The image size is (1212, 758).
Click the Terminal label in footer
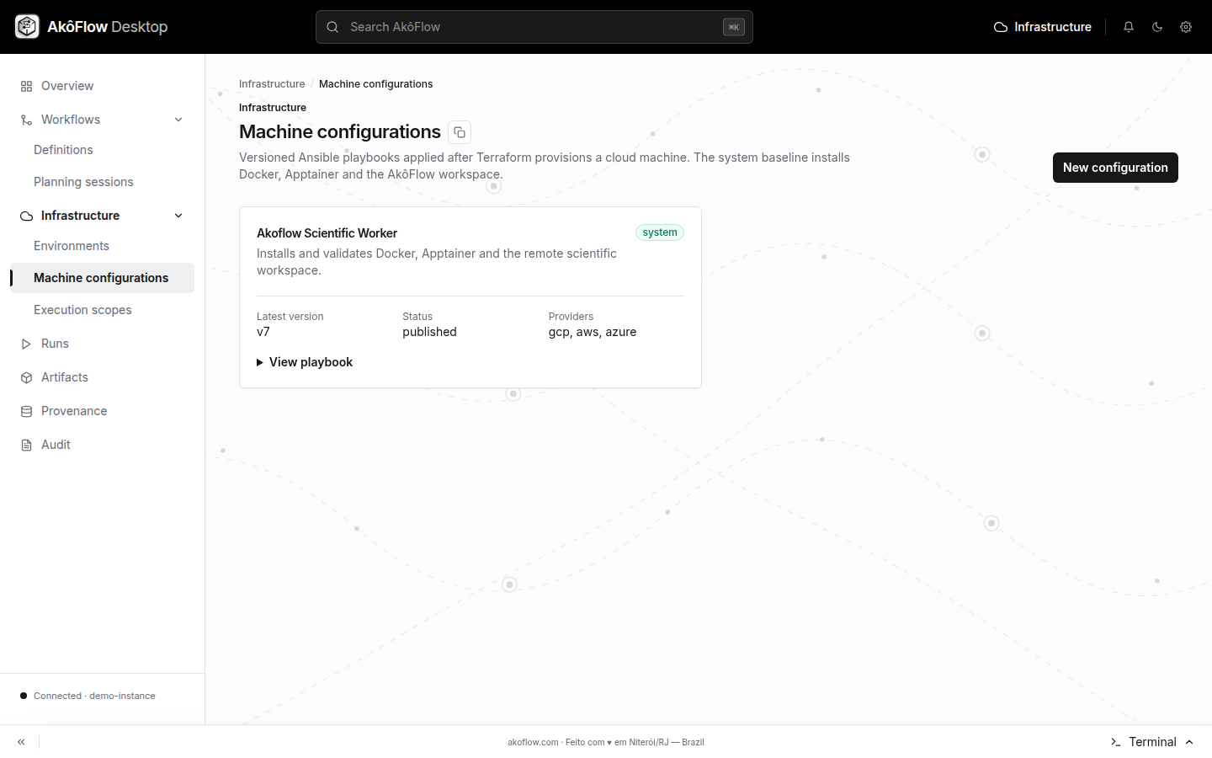pyautogui.click(x=1152, y=742)
